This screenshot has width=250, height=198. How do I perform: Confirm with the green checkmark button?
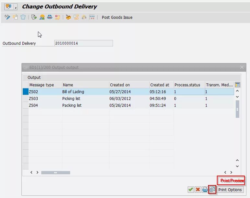coord(191,190)
